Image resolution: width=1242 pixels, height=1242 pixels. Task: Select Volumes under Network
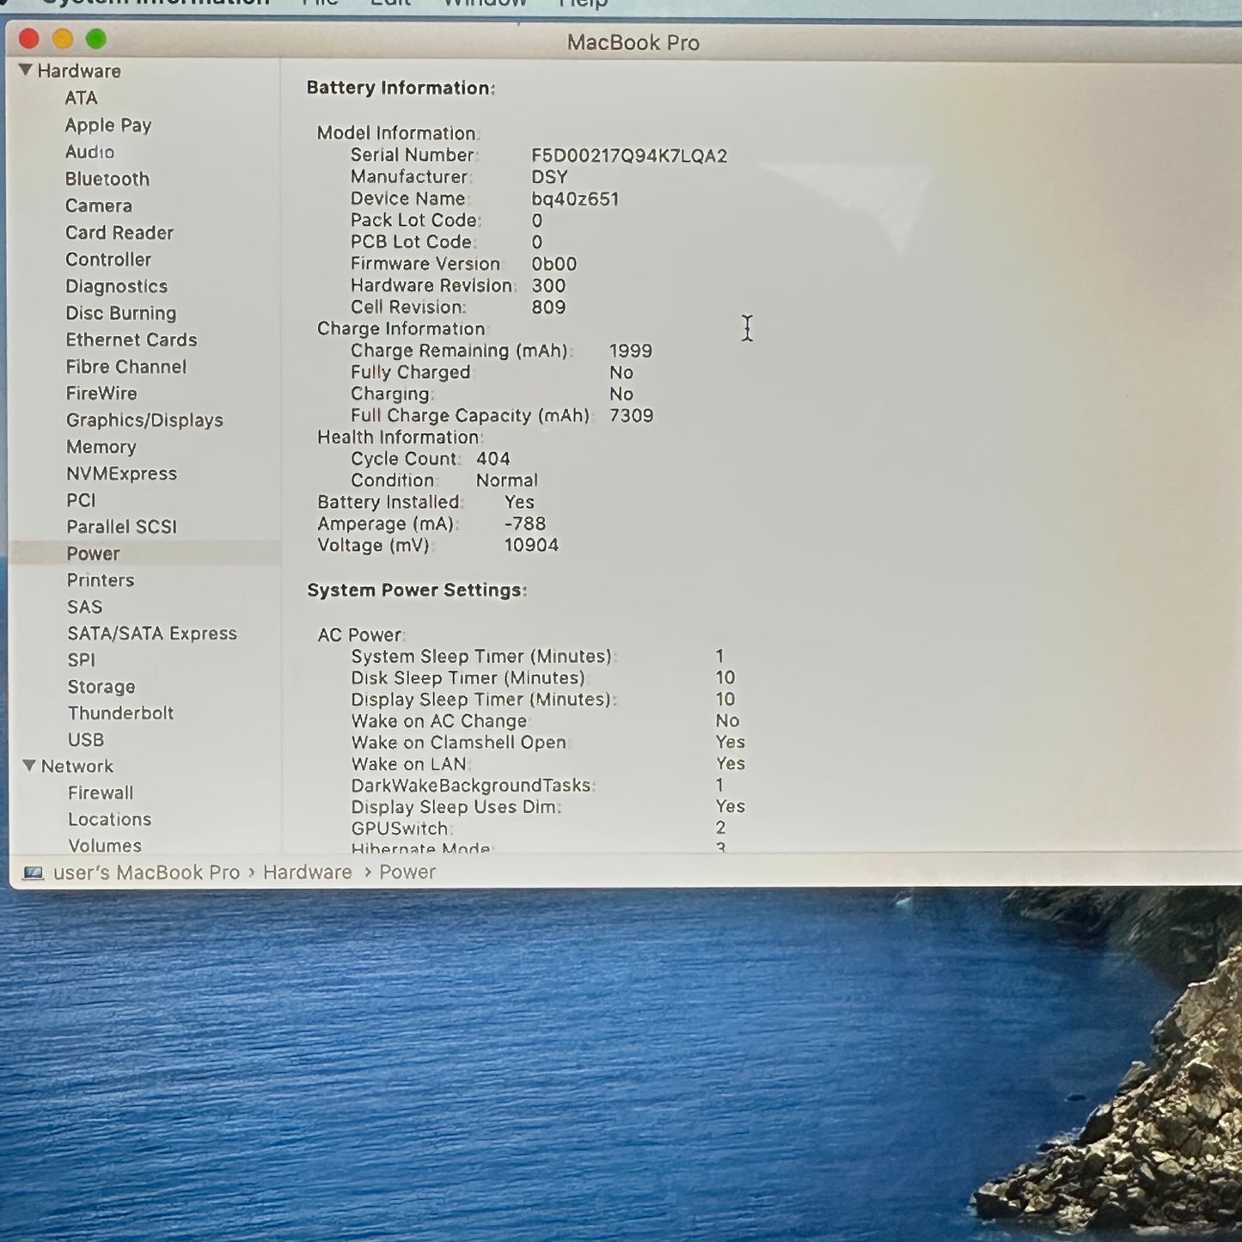coord(105,846)
